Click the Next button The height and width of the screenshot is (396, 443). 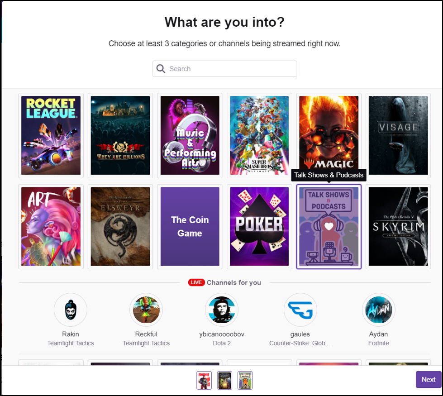pos(429,380)
